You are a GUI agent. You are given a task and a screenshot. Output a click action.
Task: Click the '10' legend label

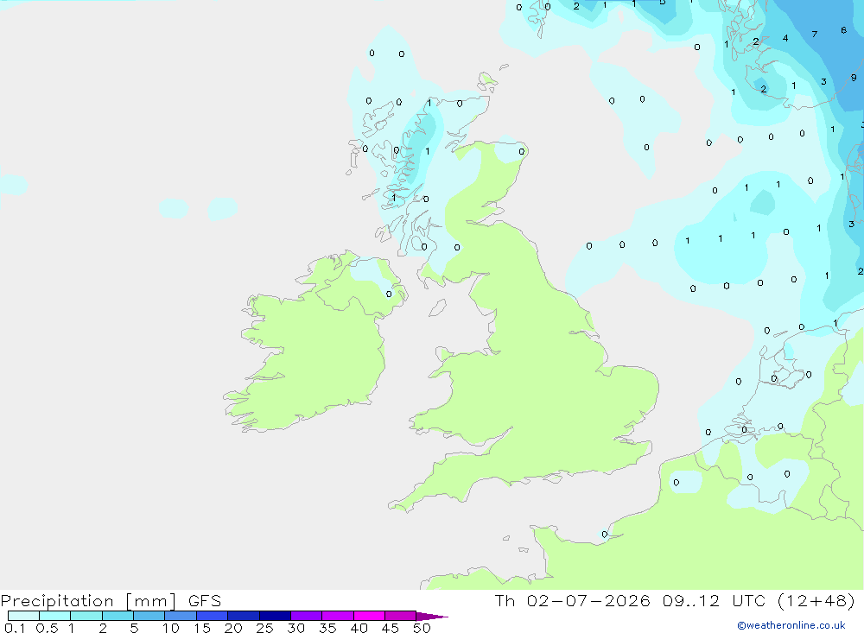[171, 628]
